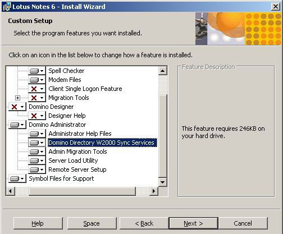Image resolution: width=283 pixels, height=234 pixels.
Task: Select the Designer Help feature
Action: pos(67,116)
